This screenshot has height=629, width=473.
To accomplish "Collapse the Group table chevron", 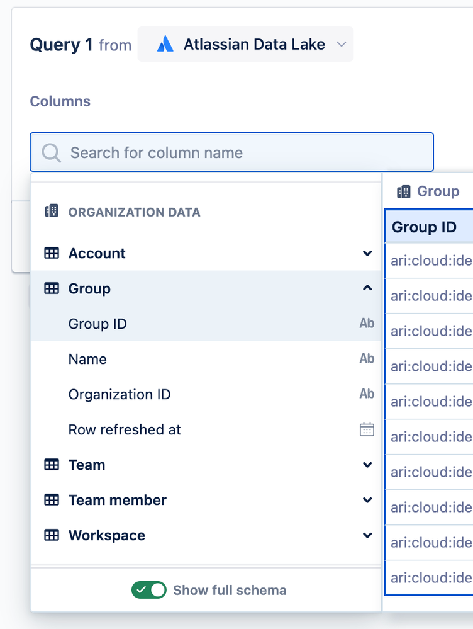I will (x=367, y=288).
